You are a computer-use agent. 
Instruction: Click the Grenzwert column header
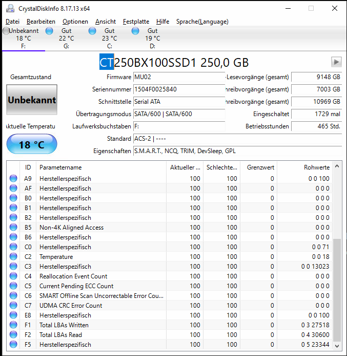coord(259,167)
